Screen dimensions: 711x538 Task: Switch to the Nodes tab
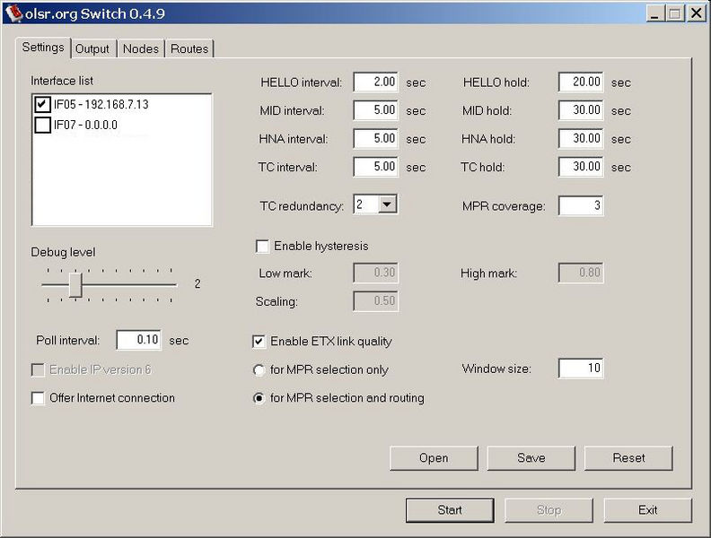coord(141,49)
